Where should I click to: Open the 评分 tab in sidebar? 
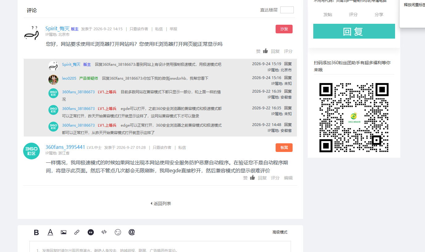coord(353,15)
